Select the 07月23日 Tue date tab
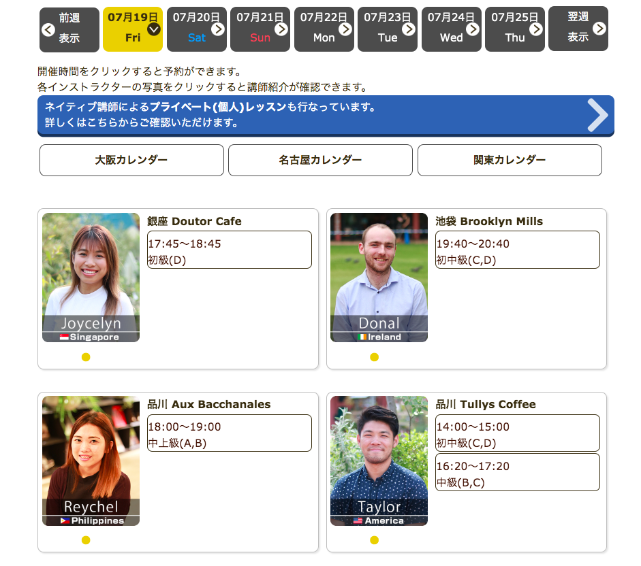This screenshot has height=566, width=641. tap(387, 29)
